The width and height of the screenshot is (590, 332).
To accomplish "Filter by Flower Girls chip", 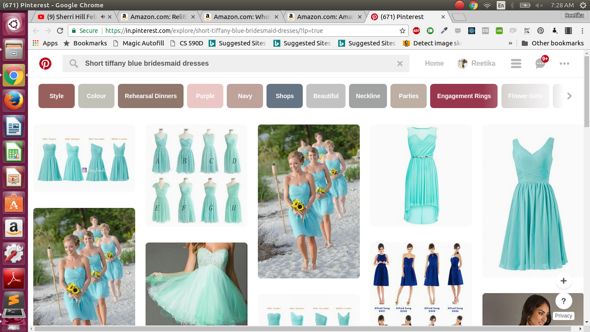I will click(x=525, y=96).
